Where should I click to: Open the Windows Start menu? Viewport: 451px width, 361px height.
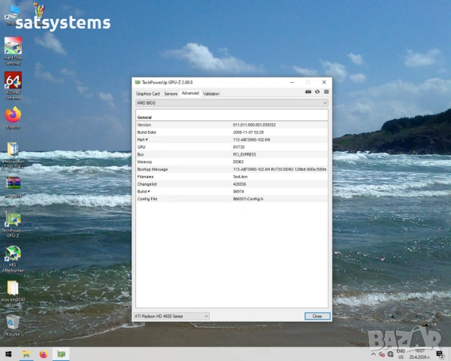coord(8,354)
